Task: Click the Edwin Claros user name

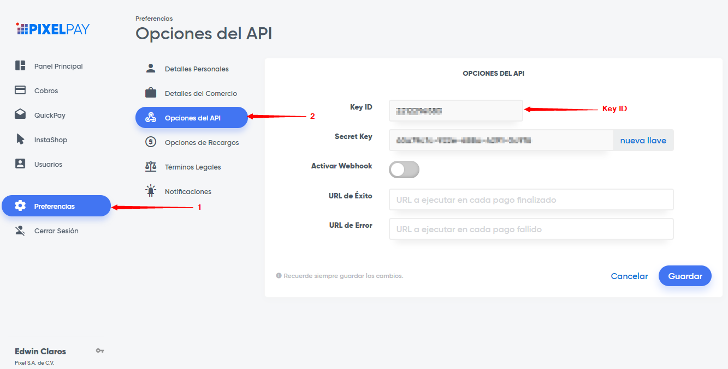Action: tap(40, 351)
